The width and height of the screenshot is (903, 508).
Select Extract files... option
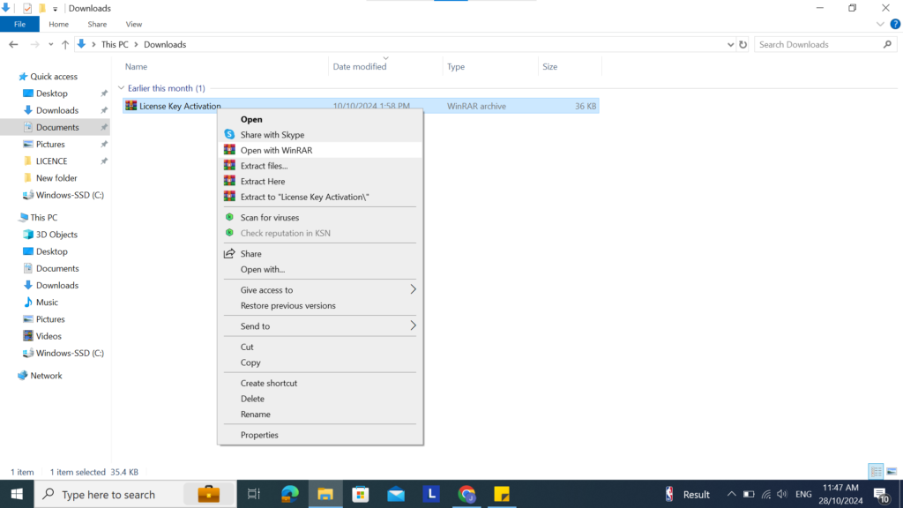pos(320,166)
